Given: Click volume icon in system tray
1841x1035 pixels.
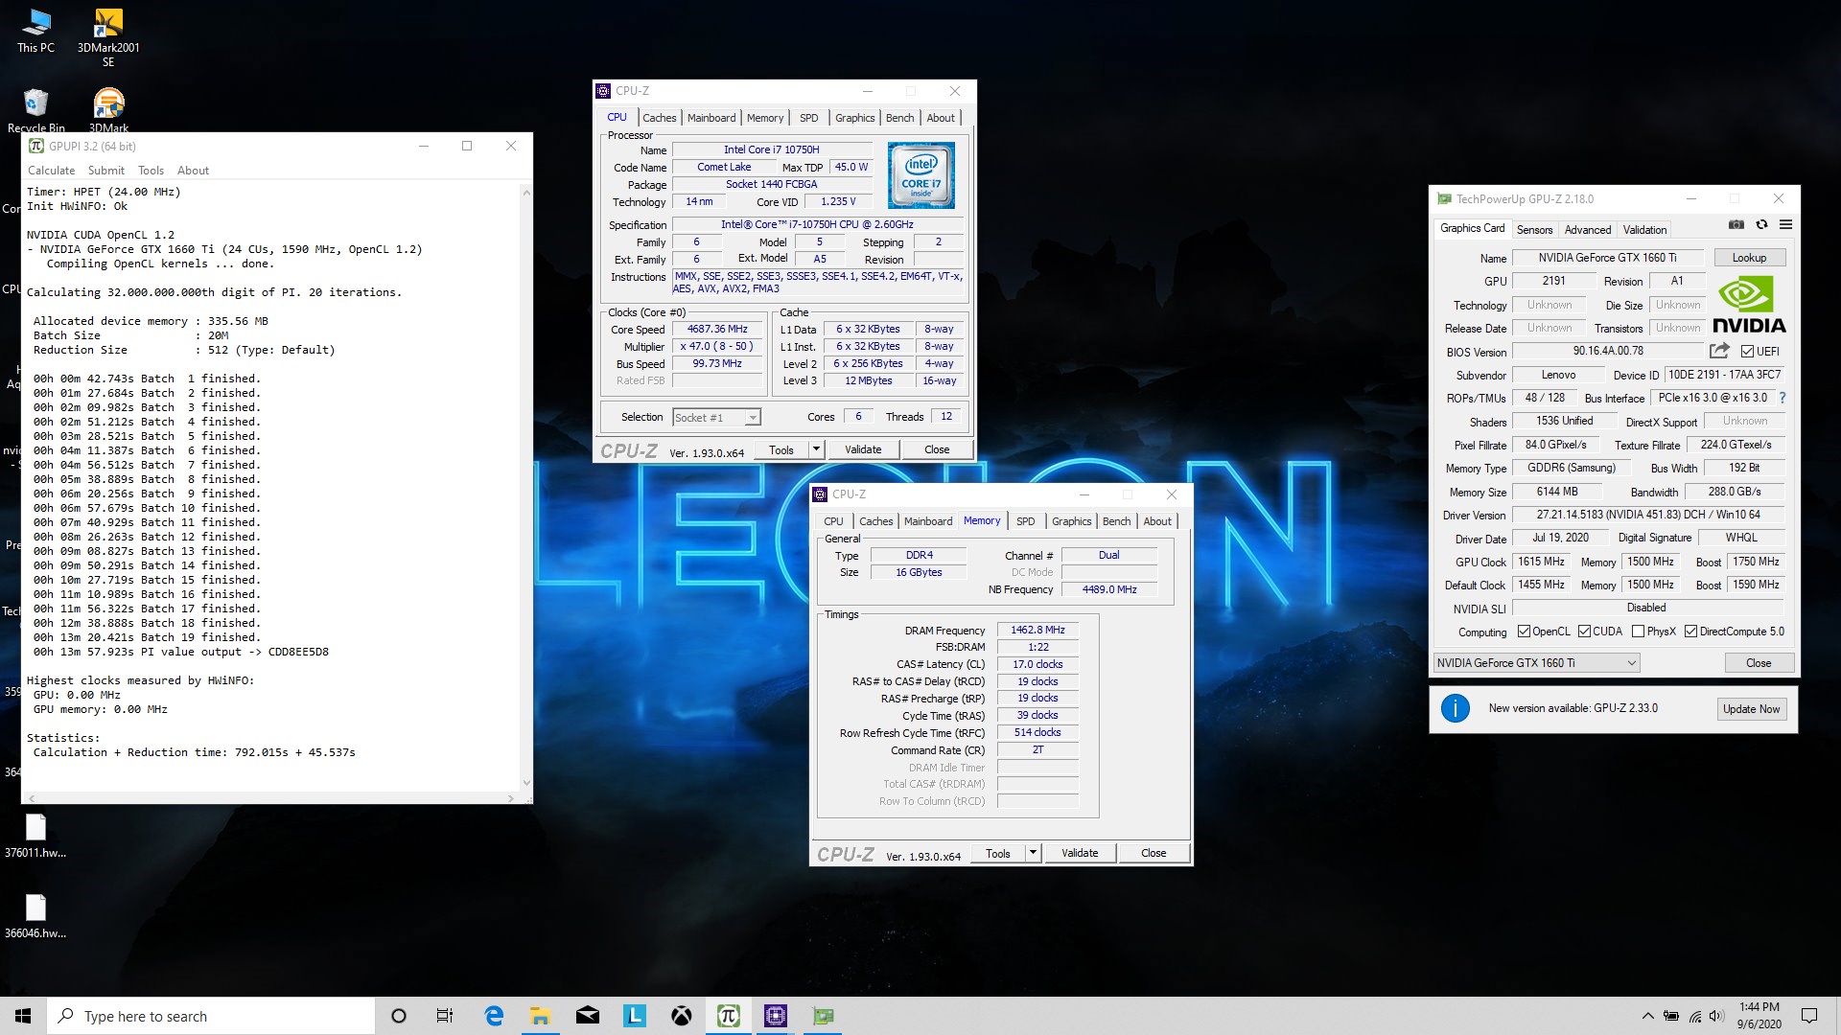Looking at the screenshot, I should 1716,1016.
